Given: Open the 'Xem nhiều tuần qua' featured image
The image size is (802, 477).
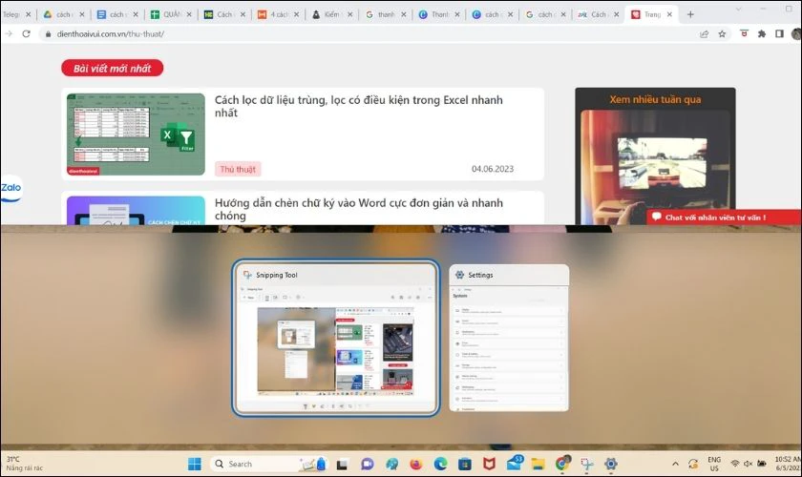Looking at the screenshot, I should 655,167.
